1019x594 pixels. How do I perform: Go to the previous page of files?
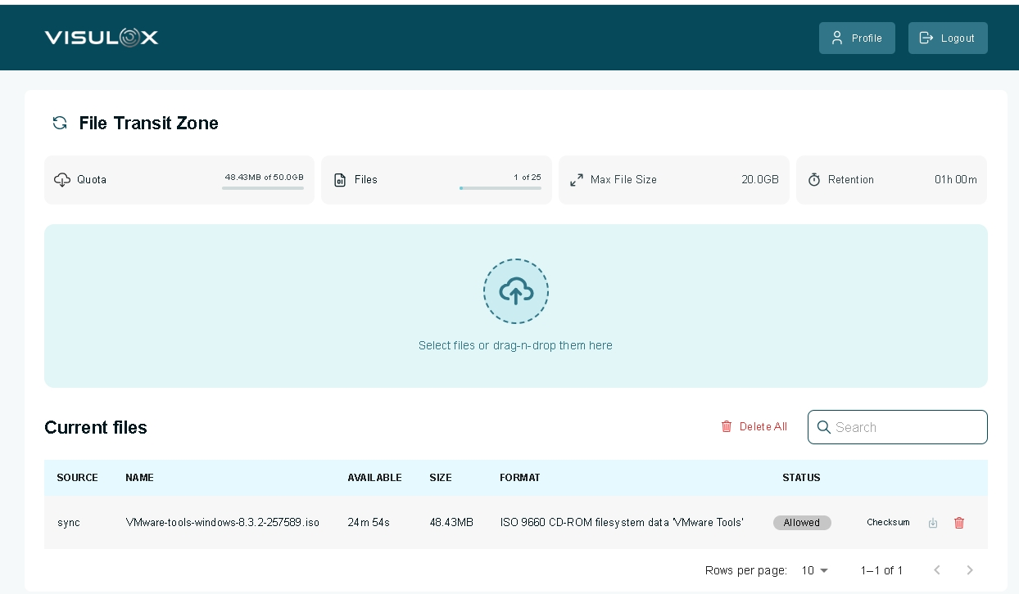coord(937,570)
